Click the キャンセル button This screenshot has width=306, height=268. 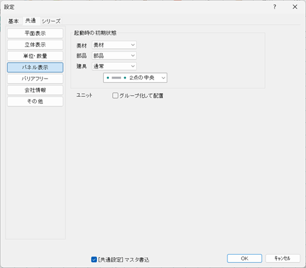pyautogui.click(x=283, y=258)
